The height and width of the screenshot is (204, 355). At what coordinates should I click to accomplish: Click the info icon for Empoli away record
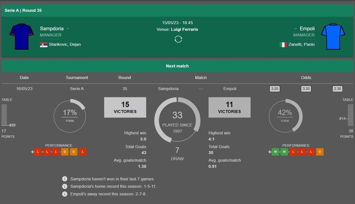(x=65, y=194)
